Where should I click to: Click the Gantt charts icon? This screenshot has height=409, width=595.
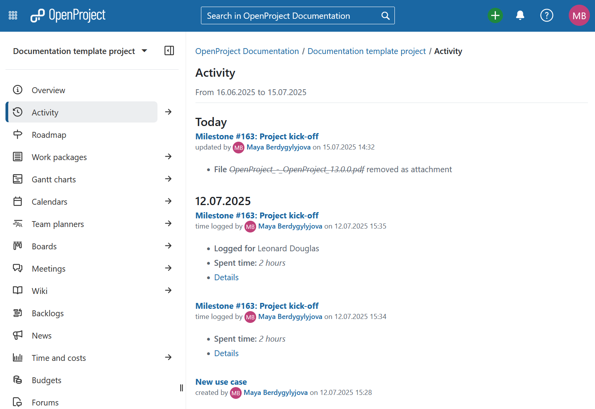point(18,179)
